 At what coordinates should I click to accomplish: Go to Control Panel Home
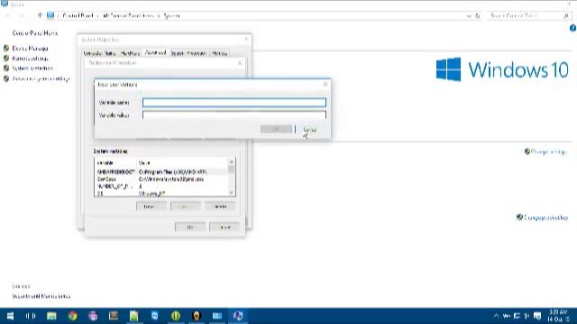35,33
